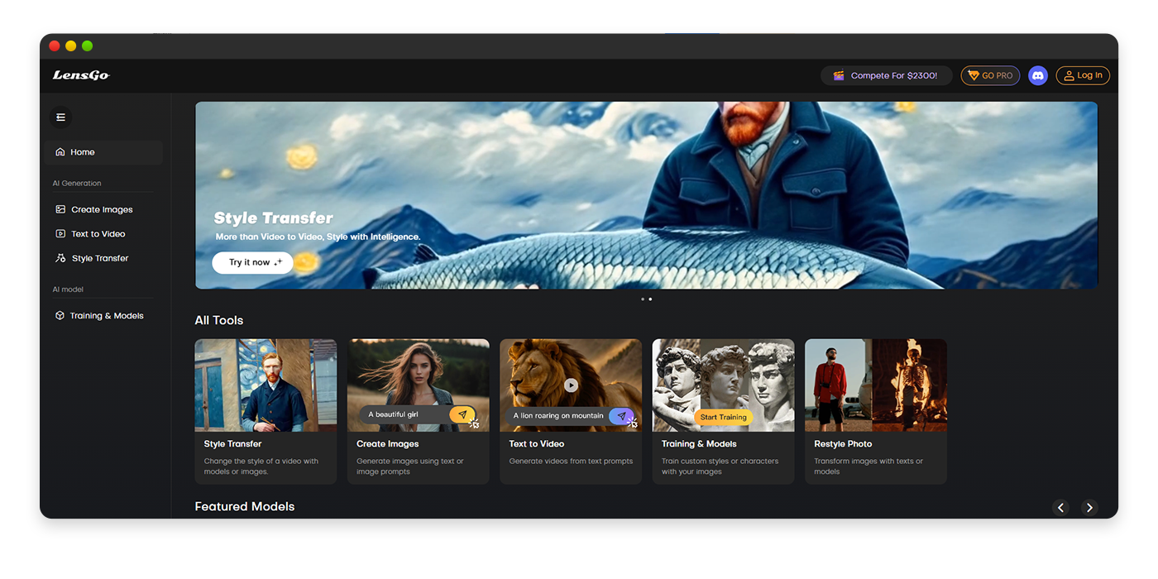
Task: Collapse the sidebar with the hamburger icon
Action: tap(60, 117)
